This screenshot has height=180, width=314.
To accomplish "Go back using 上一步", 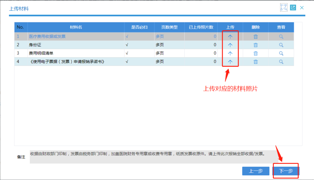I will click(x=256, y=171).
